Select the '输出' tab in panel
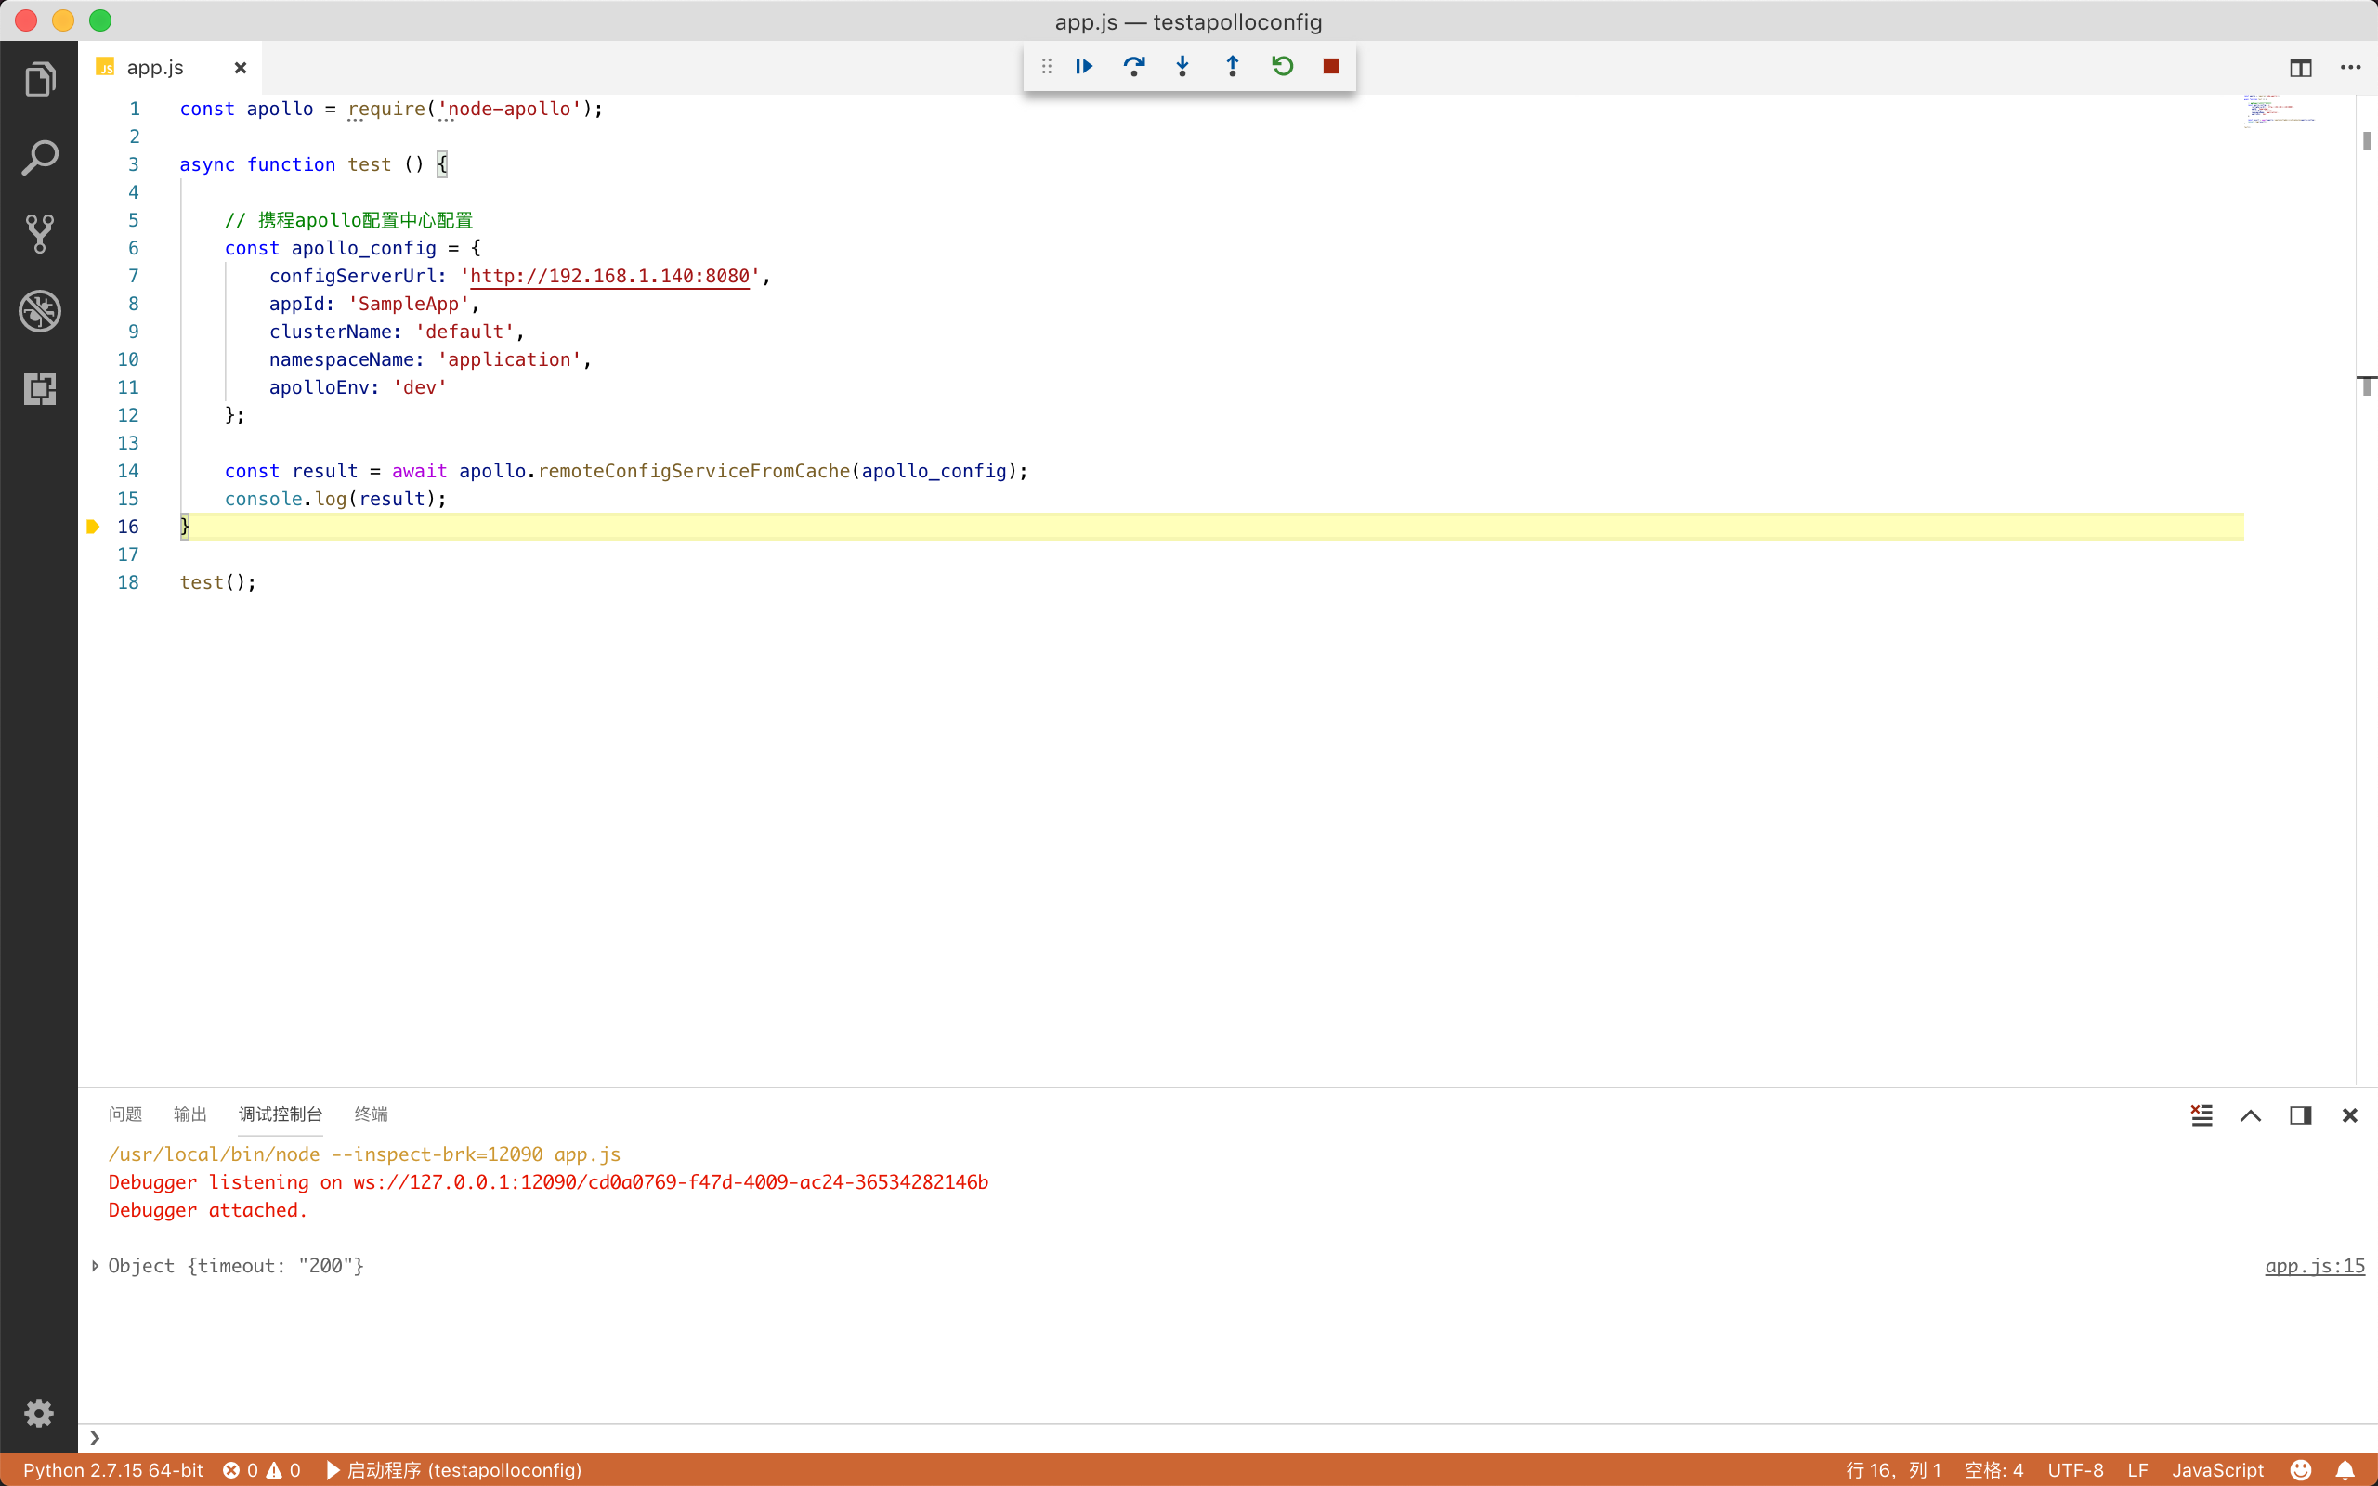 [x=190, y=1113]
